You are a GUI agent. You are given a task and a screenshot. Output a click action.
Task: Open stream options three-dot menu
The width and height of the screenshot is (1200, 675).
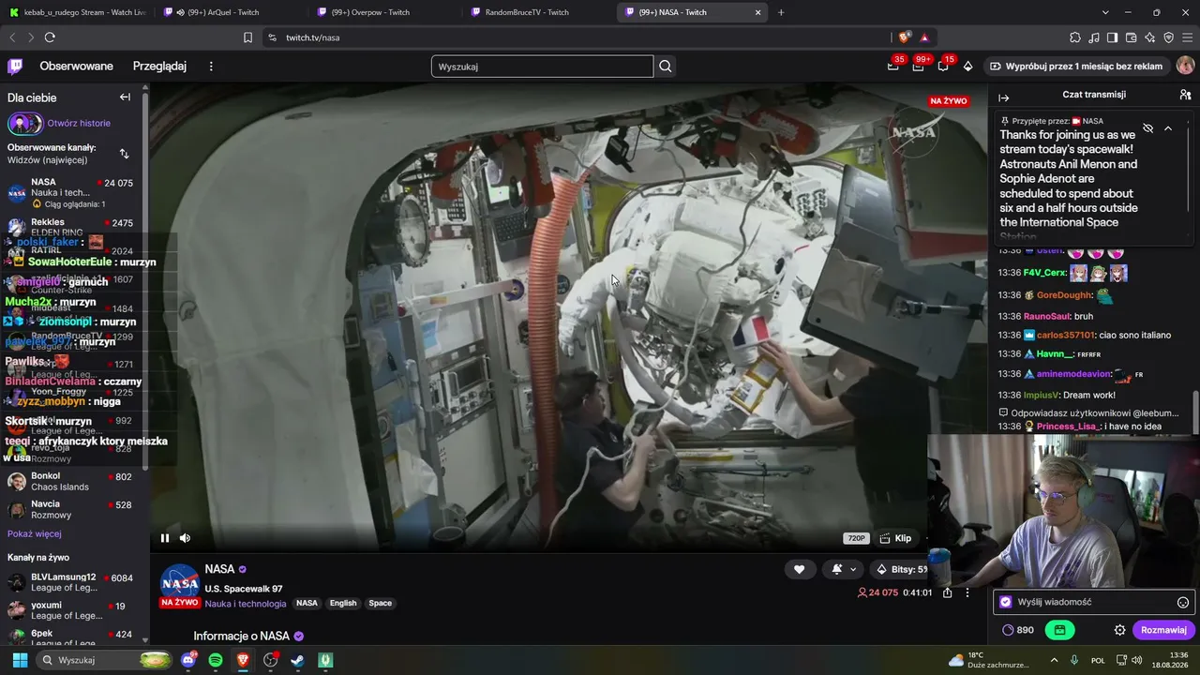(967, 592)
